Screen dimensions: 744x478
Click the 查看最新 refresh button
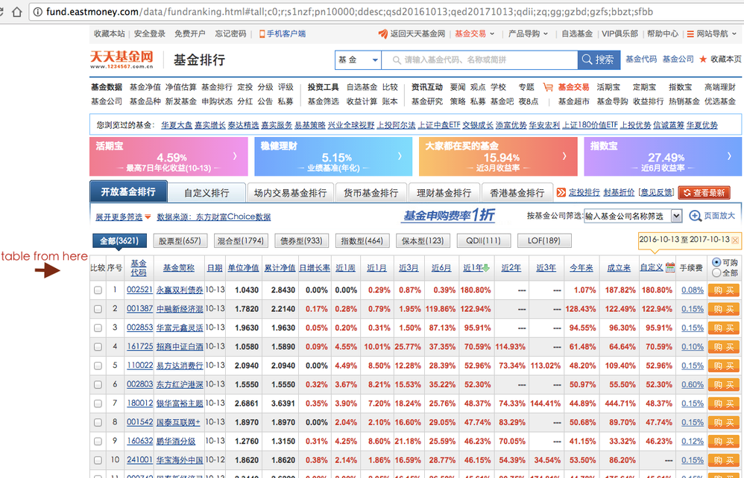(704, 193)
